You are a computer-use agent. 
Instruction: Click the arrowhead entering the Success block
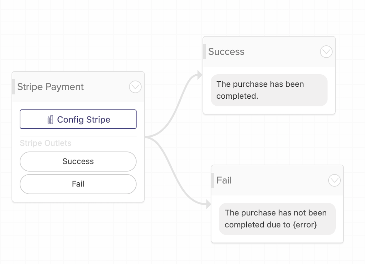[x=200, y=75]
